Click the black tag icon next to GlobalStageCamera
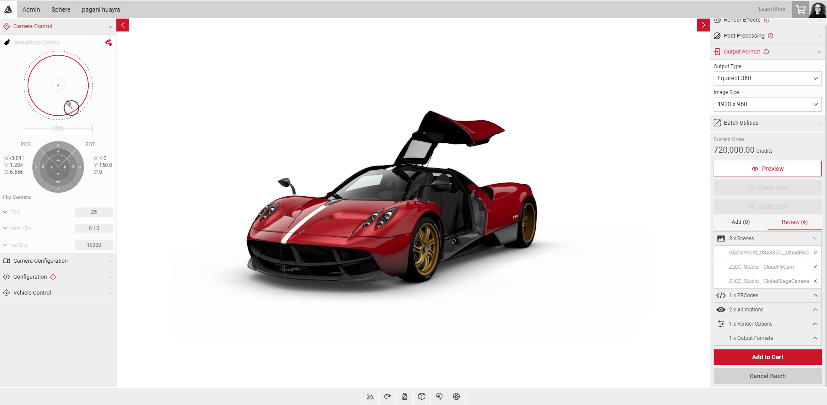This screenshot has height=405, width=827. click(7, 42)
